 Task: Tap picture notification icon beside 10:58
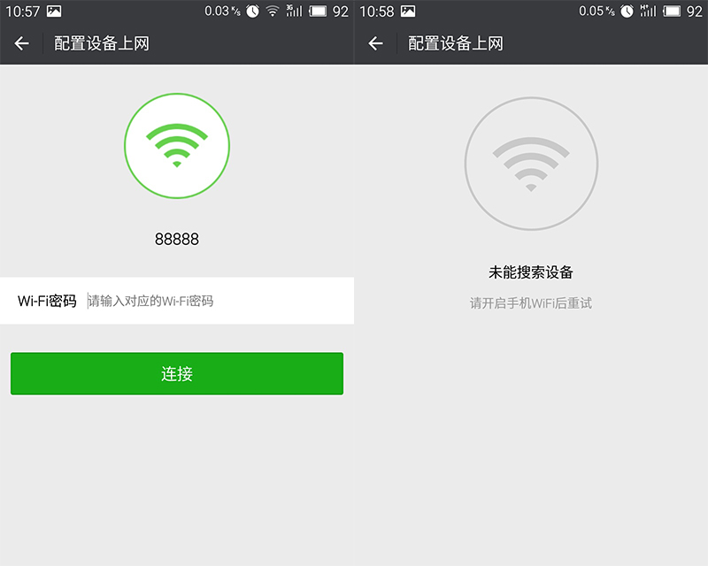(x=408, y=11)
